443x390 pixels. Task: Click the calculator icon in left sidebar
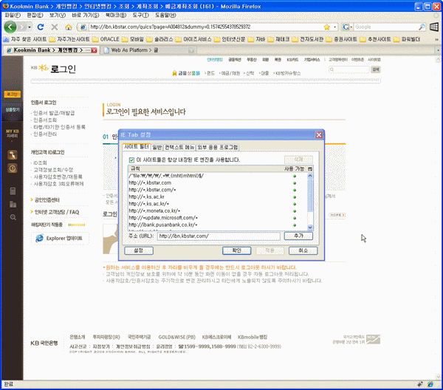point(13,191)
